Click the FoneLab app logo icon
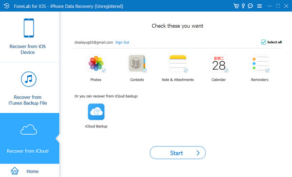This screenshot has width=292, height=177. tap(6, 6)
